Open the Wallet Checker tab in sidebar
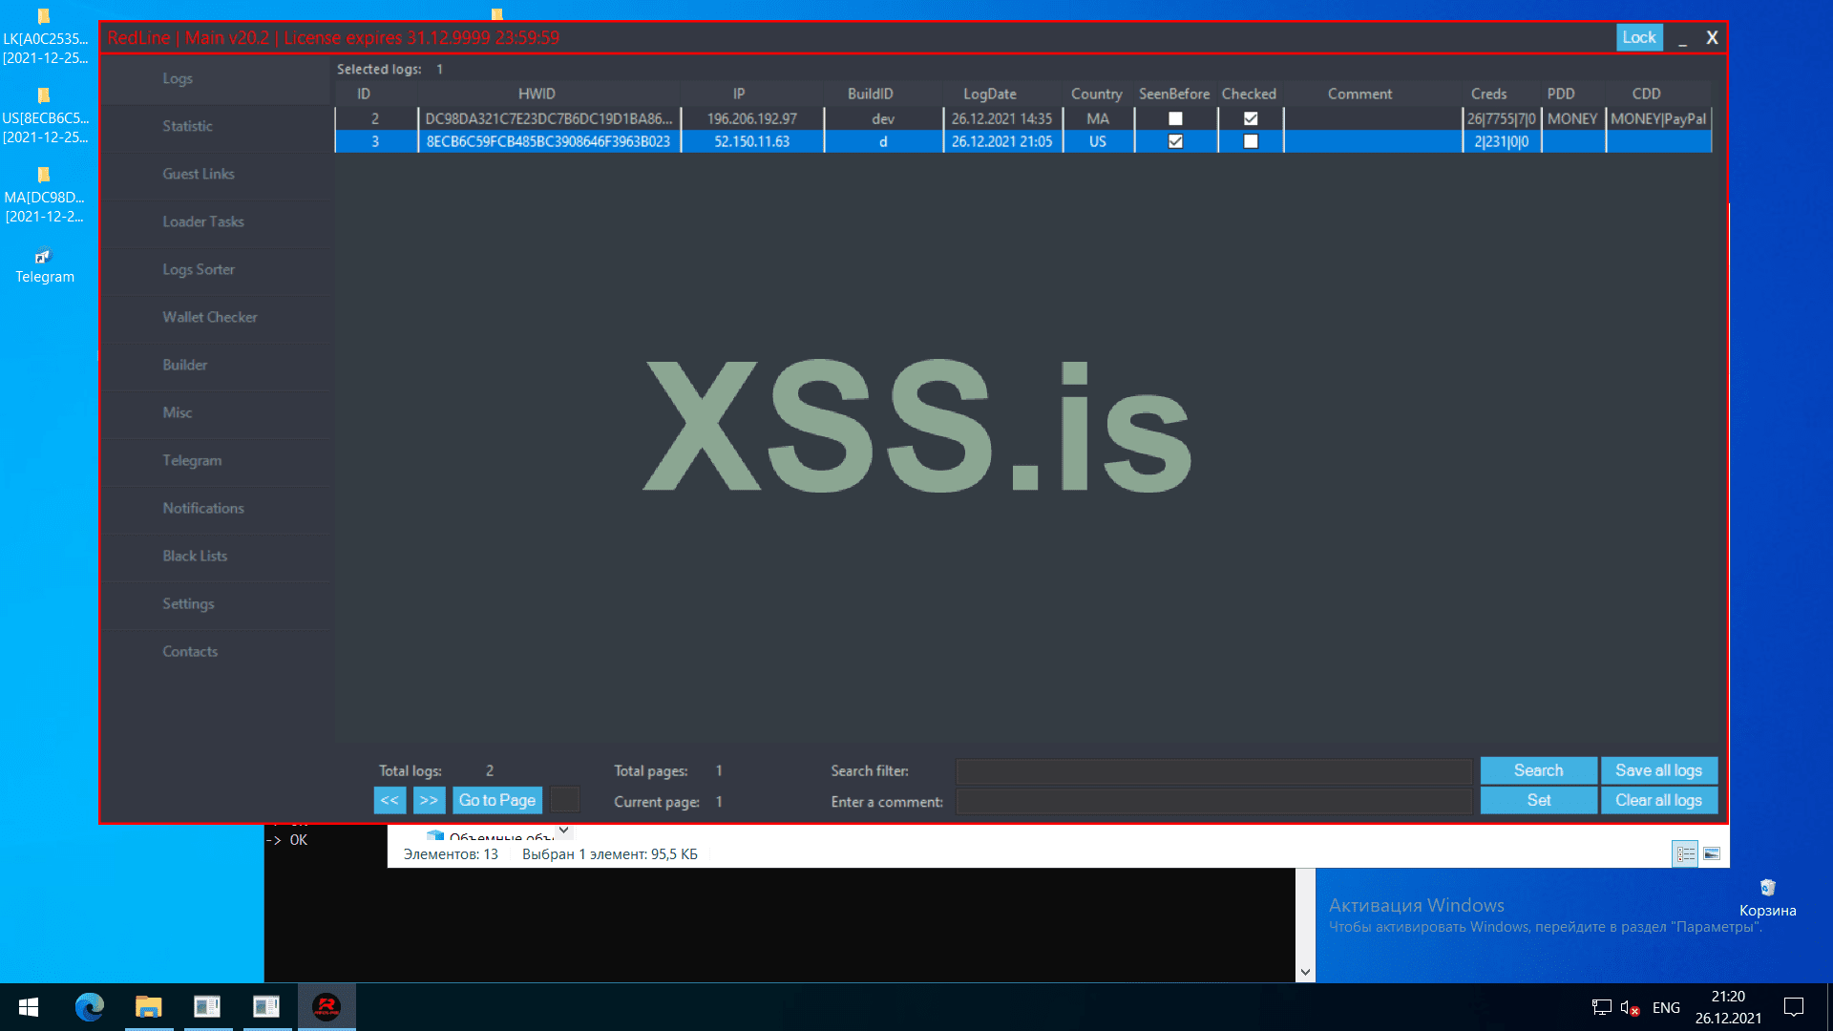 pos(210,317)
